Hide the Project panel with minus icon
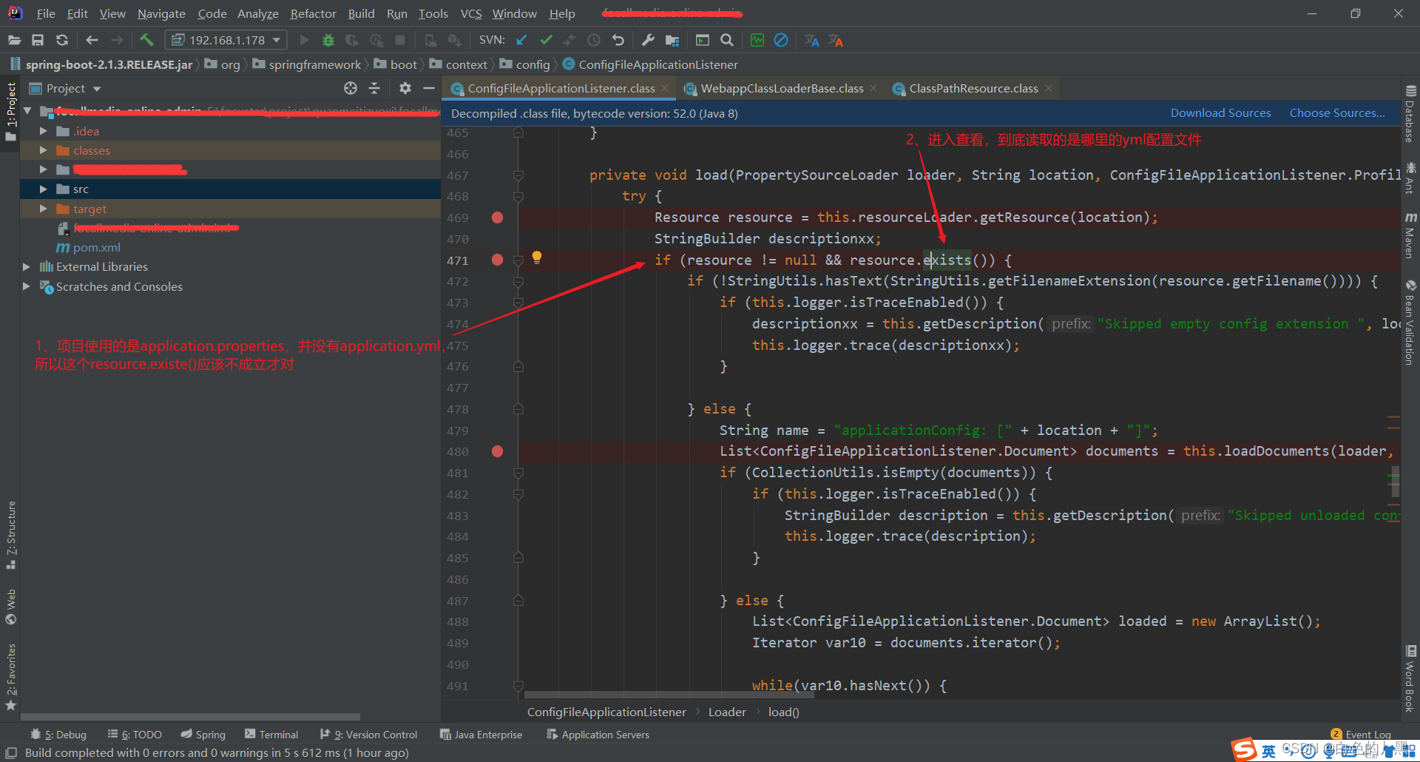 (x=428, y=88)
